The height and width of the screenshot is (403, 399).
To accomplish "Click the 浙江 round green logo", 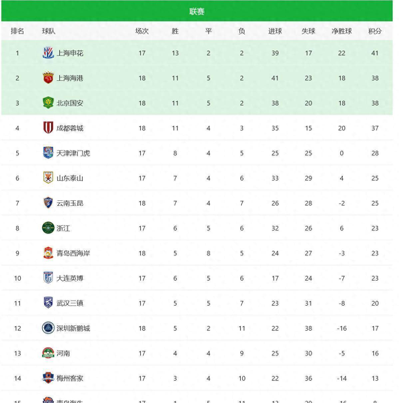I will pos(48,228).
